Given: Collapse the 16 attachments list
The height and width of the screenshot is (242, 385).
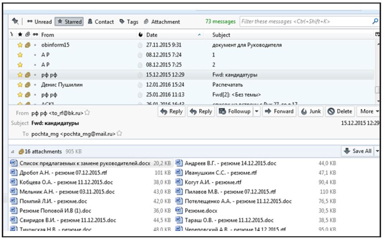Looking at the screenshot, I should pos(13,152).
